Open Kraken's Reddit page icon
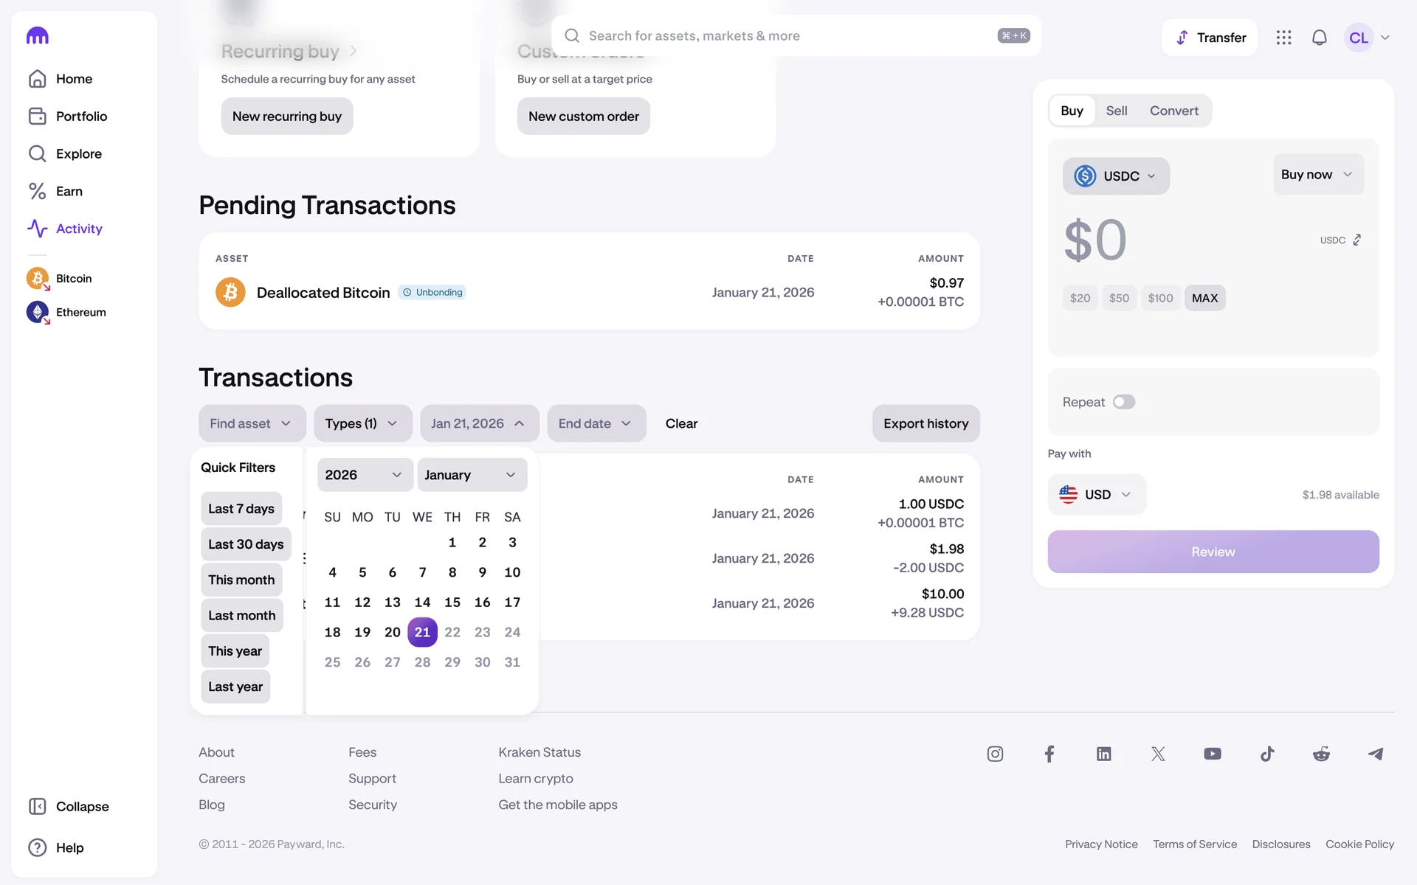This screenshot has width=1417, height=885. [1321, 754]
